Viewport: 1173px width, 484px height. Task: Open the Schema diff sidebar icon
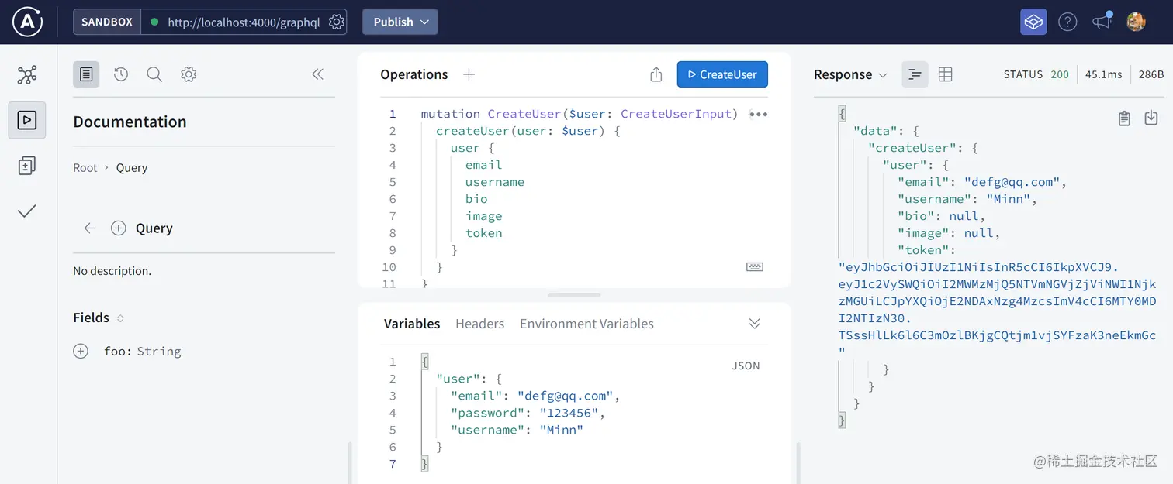(27, 165)
